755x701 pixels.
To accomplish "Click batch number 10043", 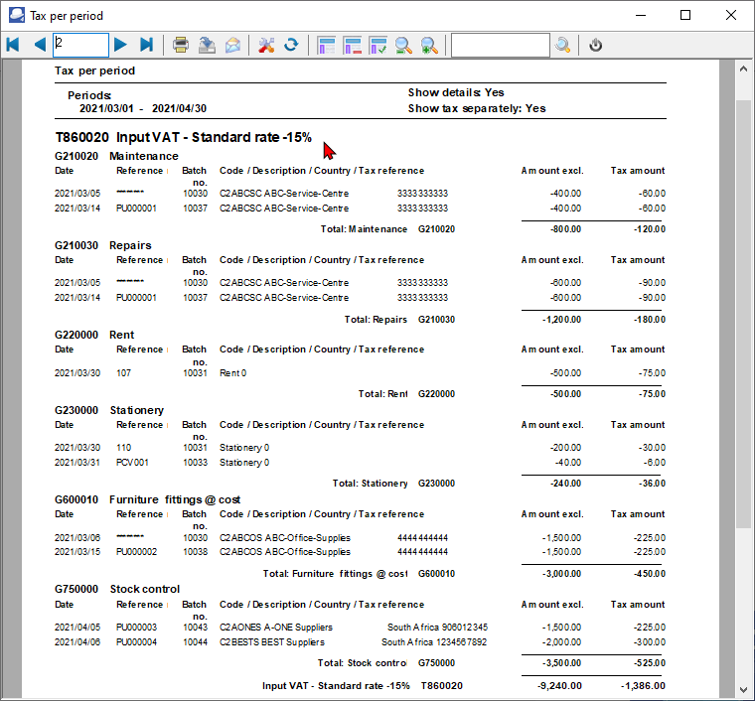I will pos(195,628).
